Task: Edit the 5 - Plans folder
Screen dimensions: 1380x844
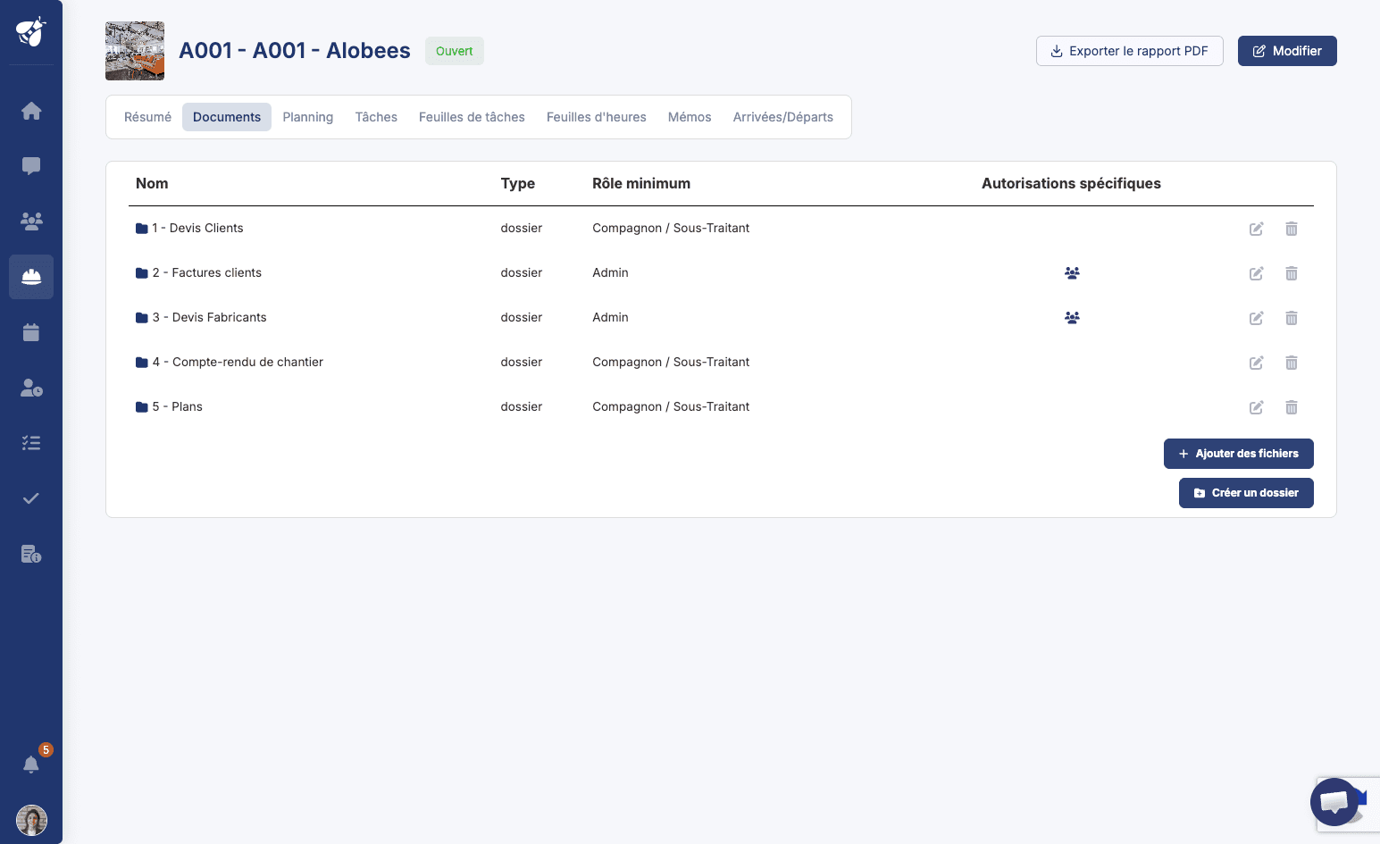Action: [1257, 407]
